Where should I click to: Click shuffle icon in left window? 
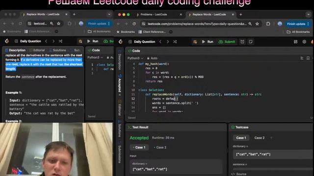pos(60,41)
